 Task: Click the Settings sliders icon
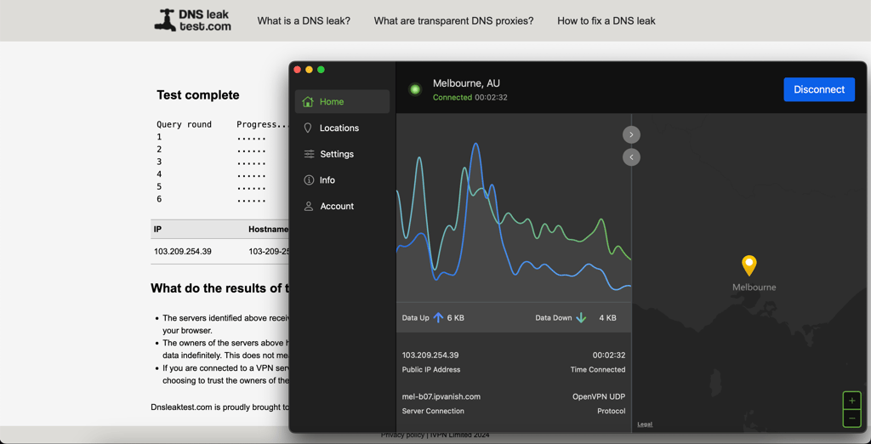310,154
